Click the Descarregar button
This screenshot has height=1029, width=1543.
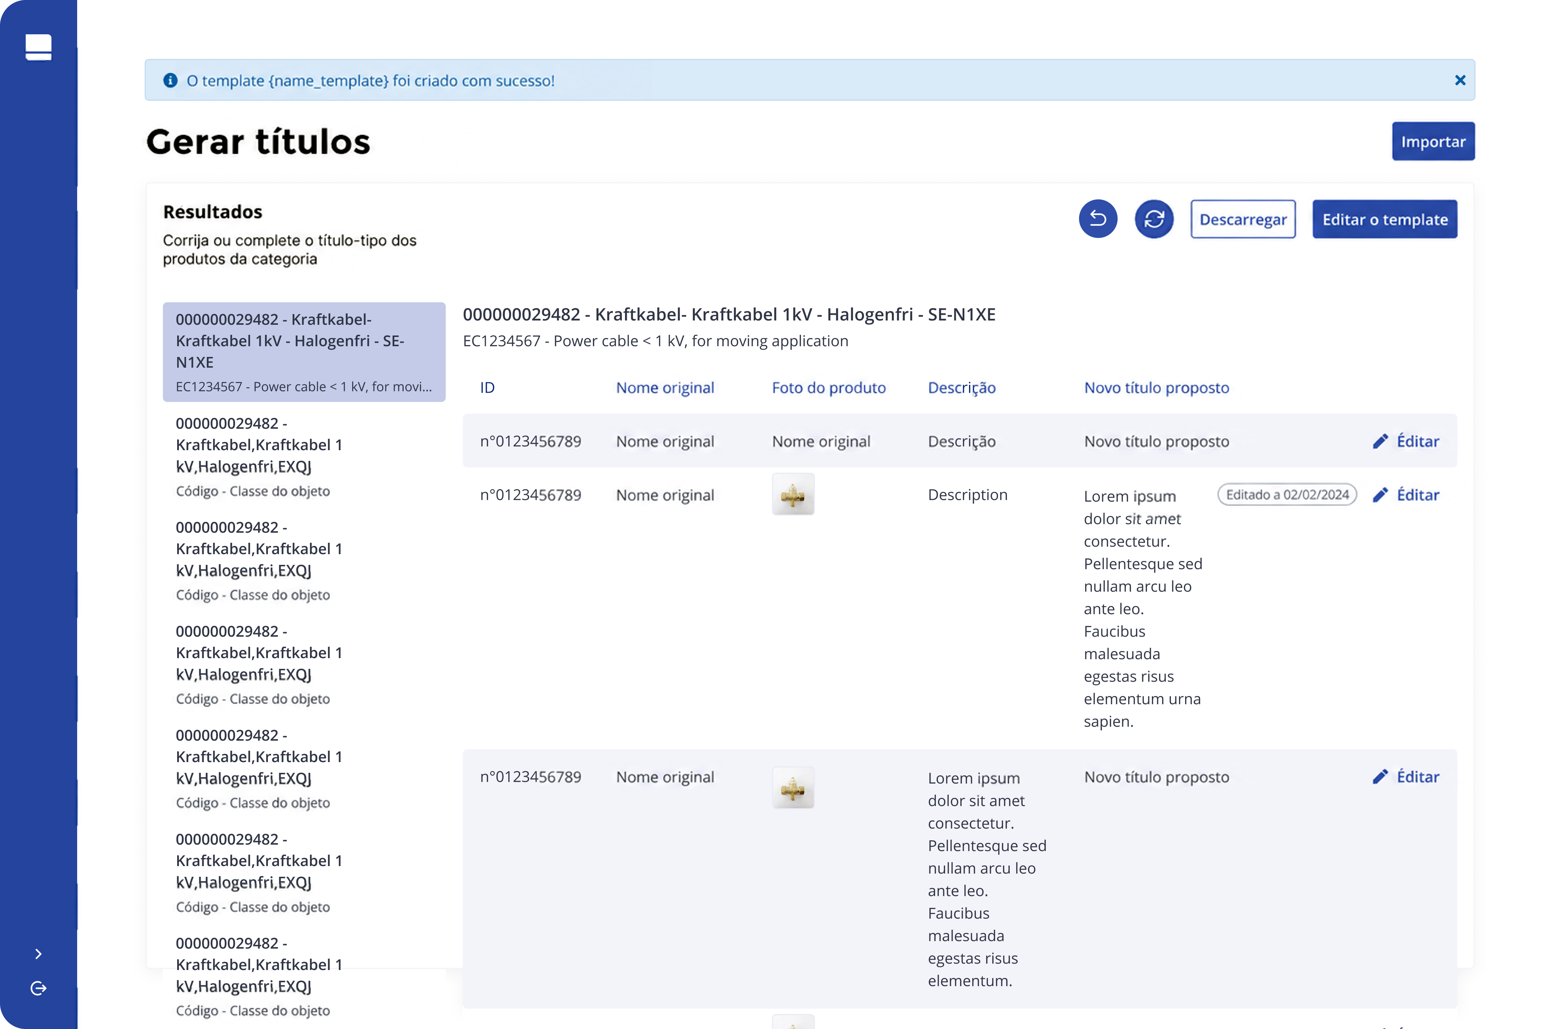point(1243,219)
